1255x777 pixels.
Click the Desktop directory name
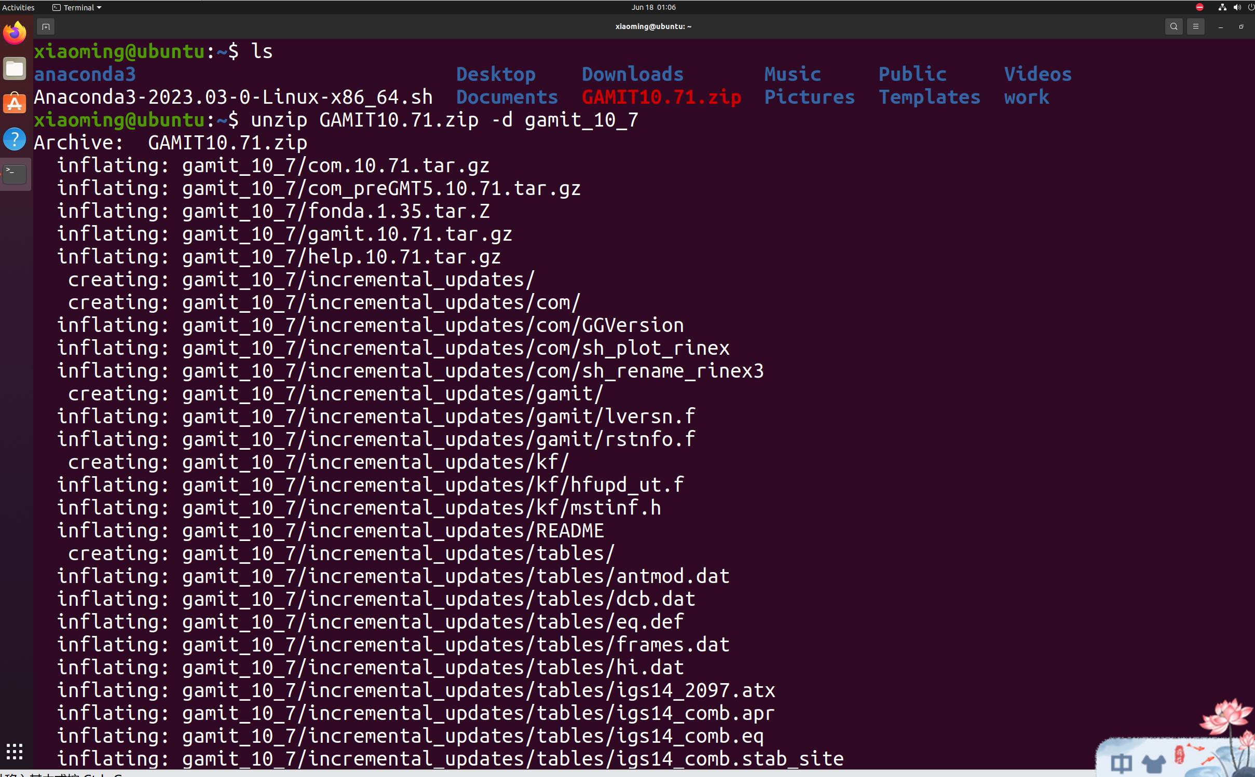point(496,74)
